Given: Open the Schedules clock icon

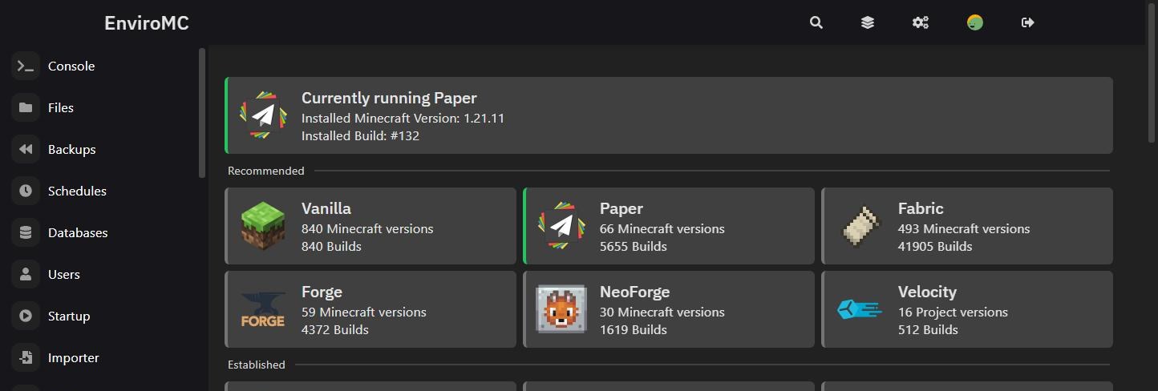Looking at the screenshot, I should (26, 191).
